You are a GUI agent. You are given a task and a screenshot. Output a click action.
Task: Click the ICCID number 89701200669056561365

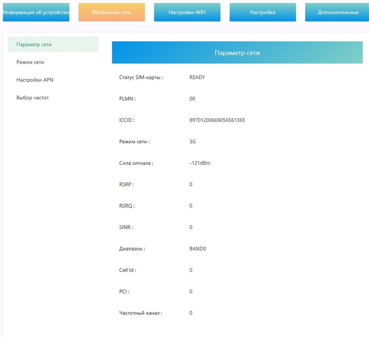tap(217, 120)
